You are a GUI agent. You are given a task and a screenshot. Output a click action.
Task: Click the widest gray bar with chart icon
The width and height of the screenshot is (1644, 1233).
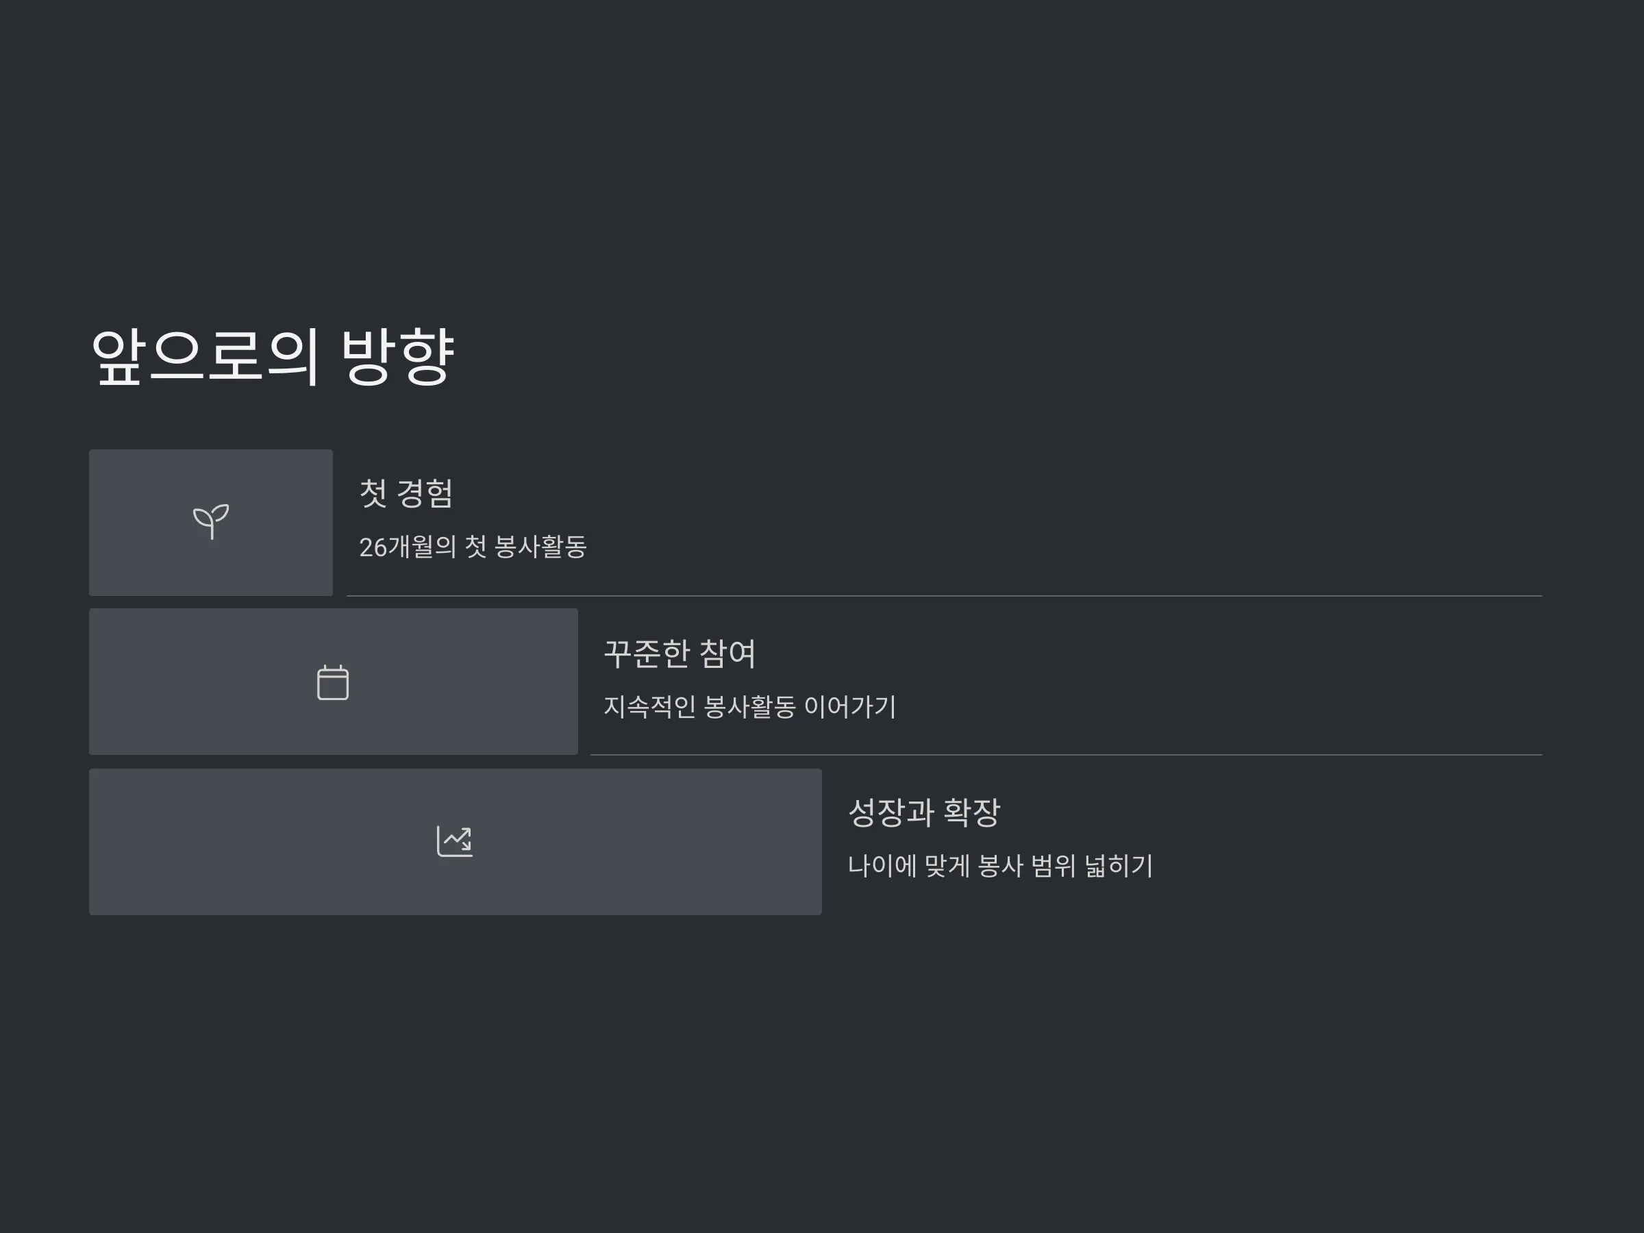[x=456, y=841]
